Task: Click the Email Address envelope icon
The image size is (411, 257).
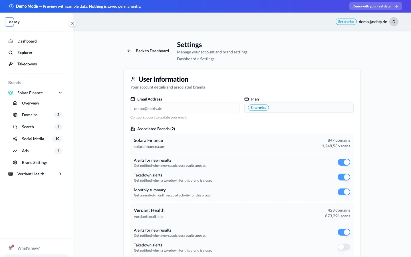Action: (x=133, y=99)
